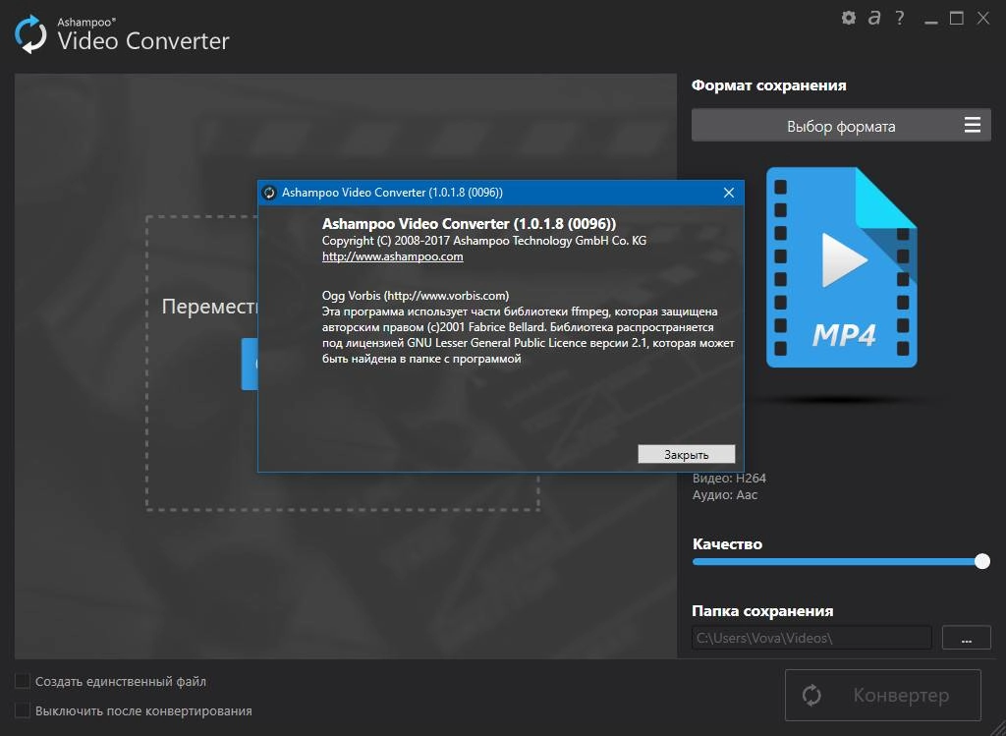This screenshot has width=1006, height=736.
Task: Click the Качество slider handle
Action: (x=982, y=561)
